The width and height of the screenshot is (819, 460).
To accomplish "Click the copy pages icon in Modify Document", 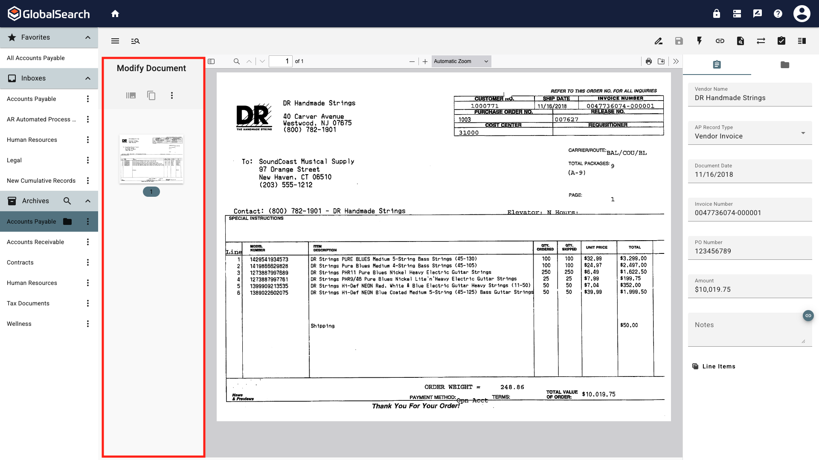I will [151, 95].
